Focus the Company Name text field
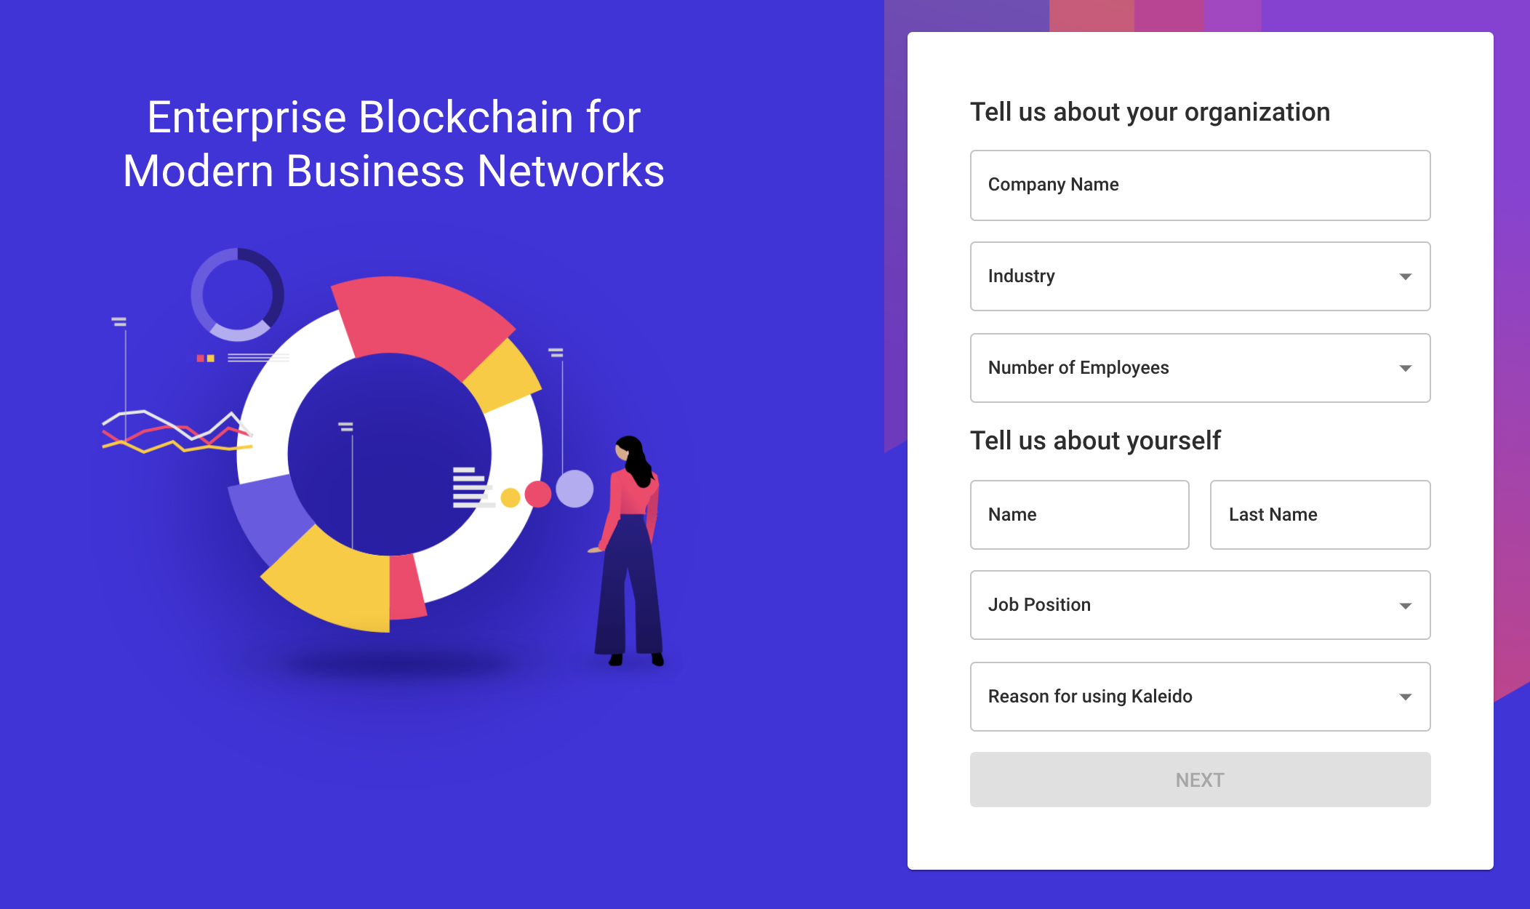This screenshot has width=1530, height=909. 1200,185
